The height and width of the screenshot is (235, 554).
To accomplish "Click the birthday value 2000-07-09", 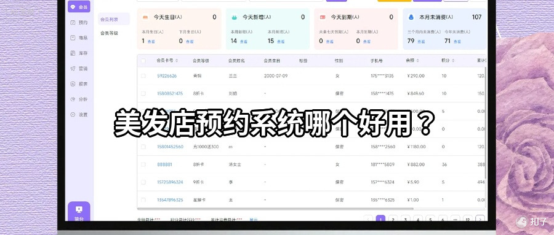I will [x=276, y=75].
